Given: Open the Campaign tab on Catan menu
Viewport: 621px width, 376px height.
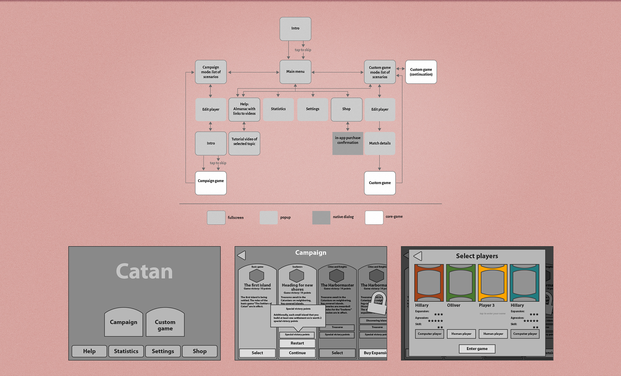Looking at the screenshot, I should pos(124,322).
